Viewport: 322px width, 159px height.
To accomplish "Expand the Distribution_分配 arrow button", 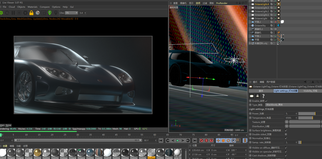I will tap(287, 126).
